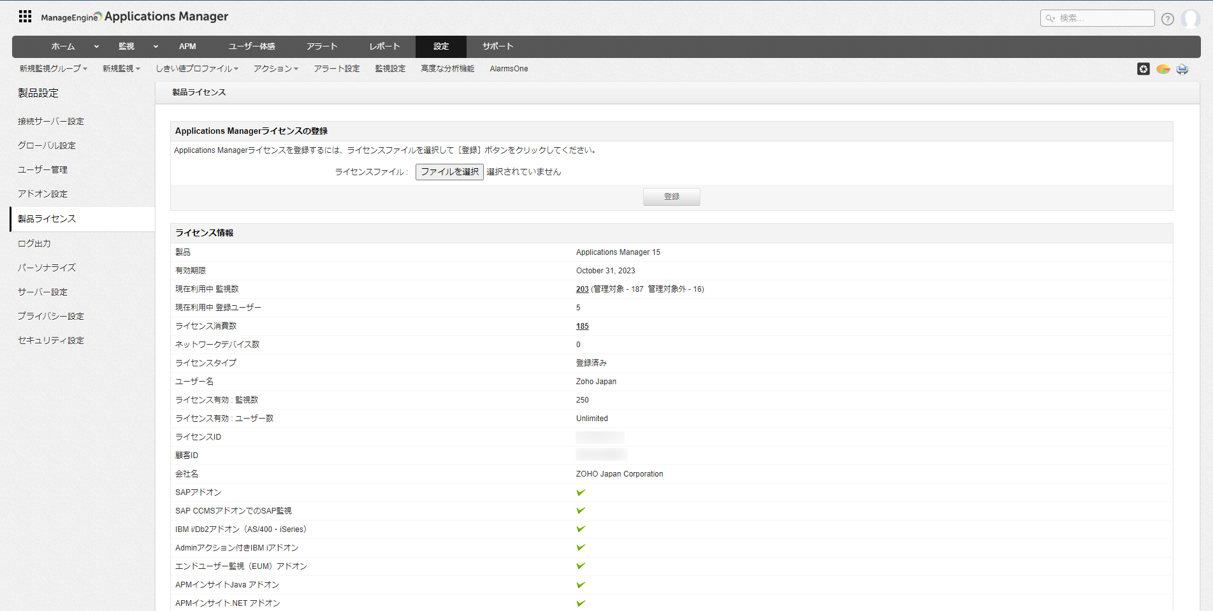Open the 新規監視 dropdown
Viewport: 1213px width, 611px height.
121,69
